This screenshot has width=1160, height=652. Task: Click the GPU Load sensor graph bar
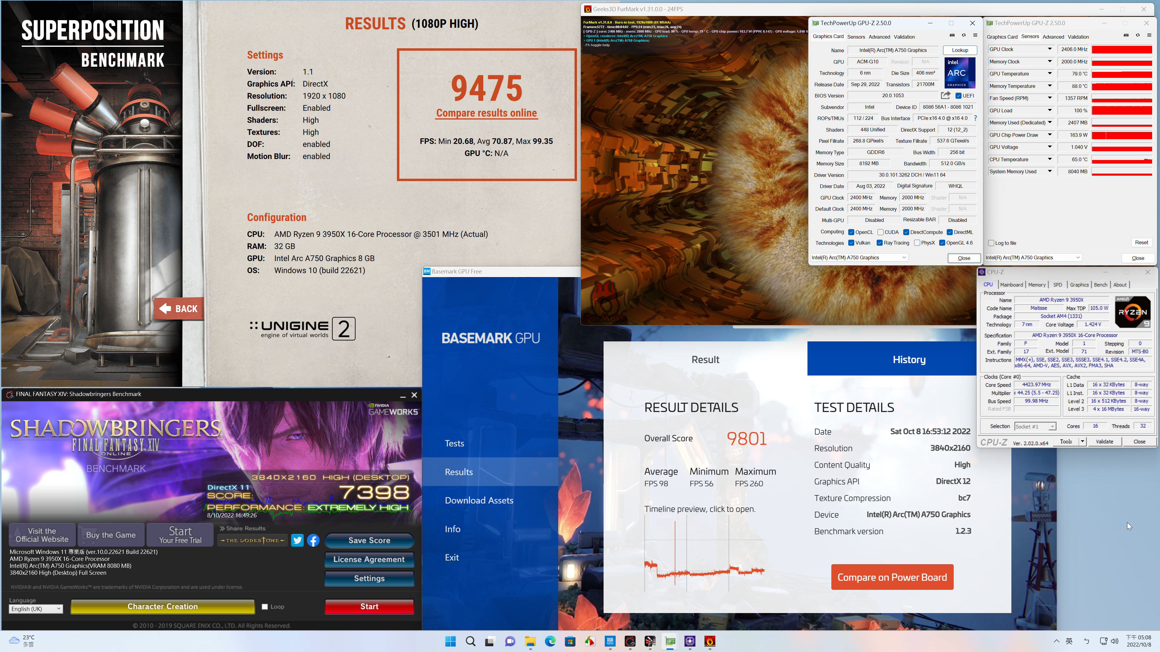1122,110
